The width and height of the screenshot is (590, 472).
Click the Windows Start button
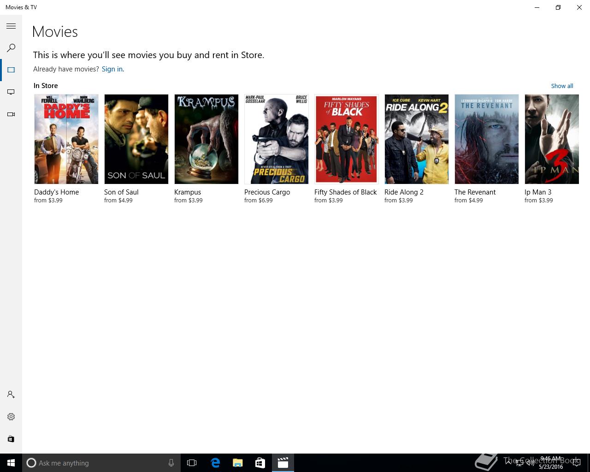point(11,463)
